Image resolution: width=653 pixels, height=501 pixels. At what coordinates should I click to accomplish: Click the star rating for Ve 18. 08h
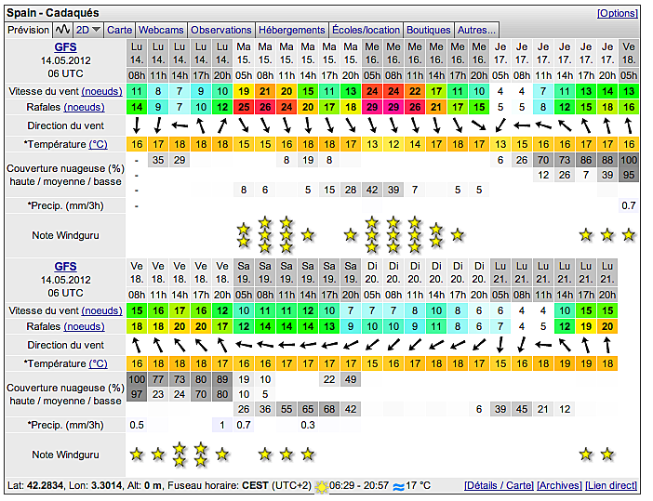(137, 455)
